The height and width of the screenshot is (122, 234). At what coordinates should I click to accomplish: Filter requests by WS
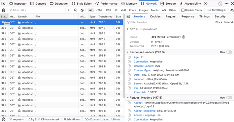click(x=164, y=10)
